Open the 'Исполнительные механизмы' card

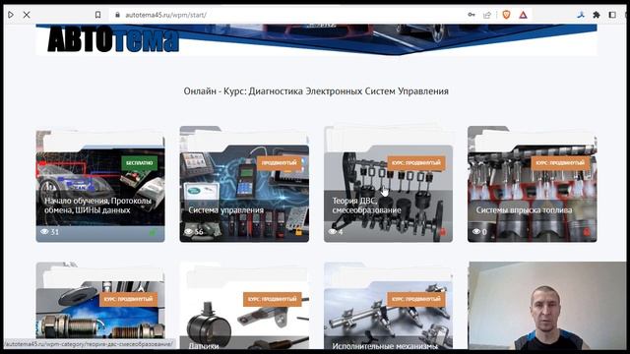(388, 306)
